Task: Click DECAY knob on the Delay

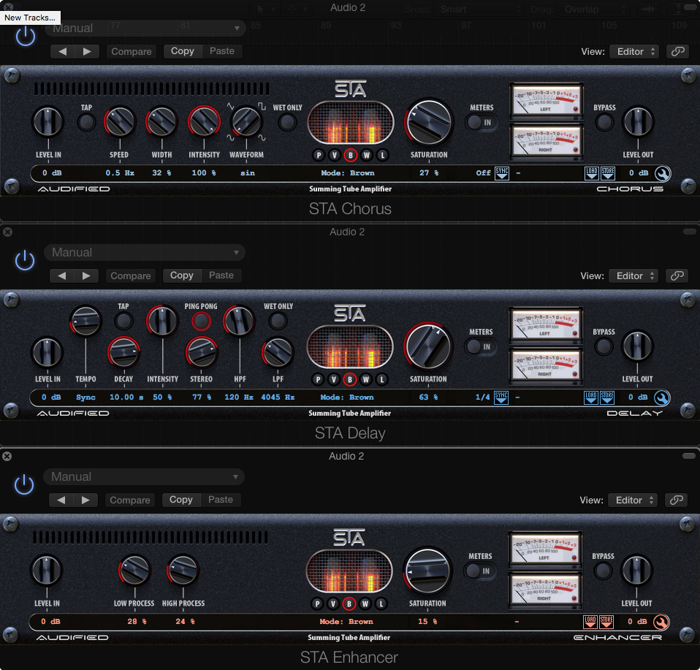Action: [x=123, y=352]
